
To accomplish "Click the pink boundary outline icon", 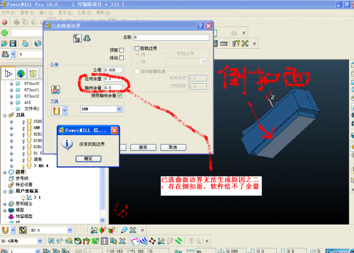I will [135, 241].
